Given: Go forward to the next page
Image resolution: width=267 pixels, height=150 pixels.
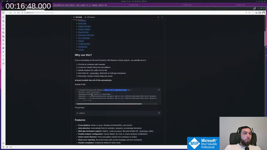Looking at the screenshot, I should pyautogui.click(x=14, y=12).
